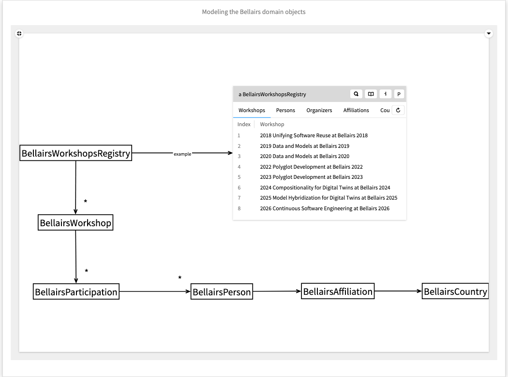Switch to the Organizers tab
508x377 pixels.
pos(319,110)
